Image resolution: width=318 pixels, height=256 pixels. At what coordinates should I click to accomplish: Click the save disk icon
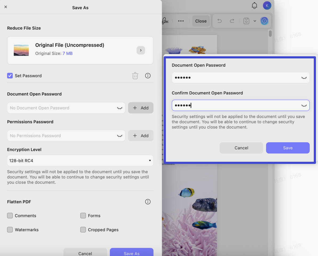(246, 21)
